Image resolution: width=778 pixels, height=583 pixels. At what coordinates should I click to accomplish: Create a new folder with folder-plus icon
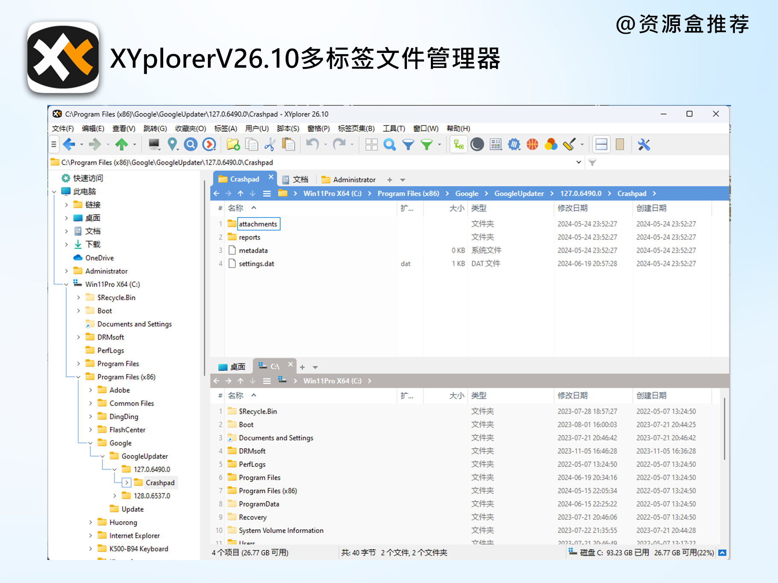pos(233,145)
